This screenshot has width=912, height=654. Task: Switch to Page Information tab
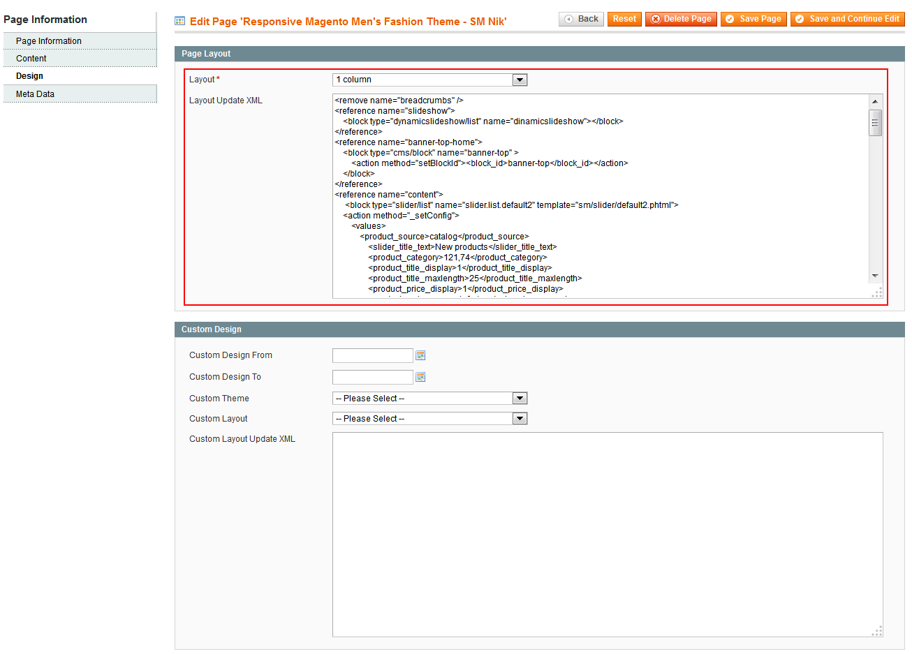pos(80,41)
